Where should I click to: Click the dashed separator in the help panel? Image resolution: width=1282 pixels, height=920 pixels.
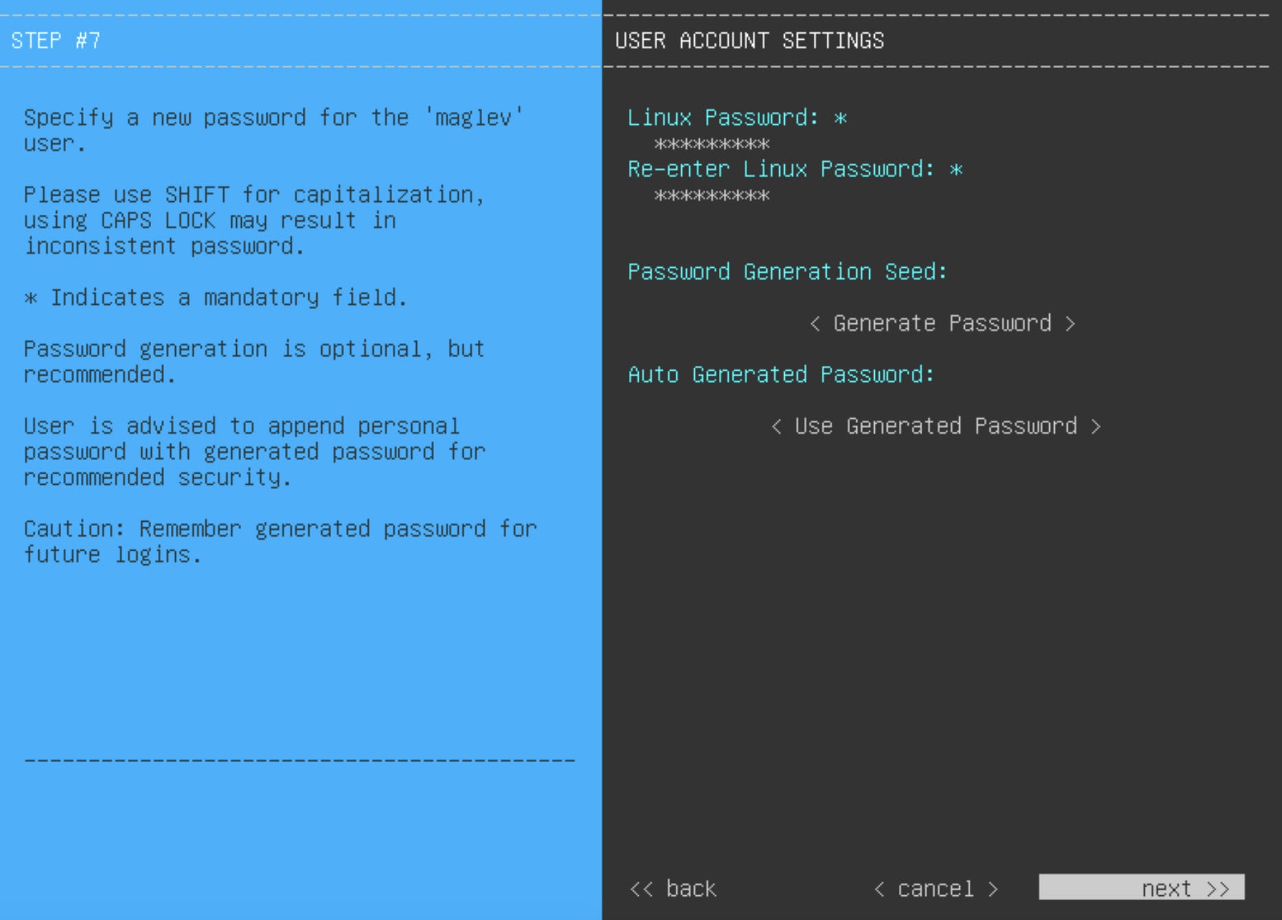[x=299, y=760]
